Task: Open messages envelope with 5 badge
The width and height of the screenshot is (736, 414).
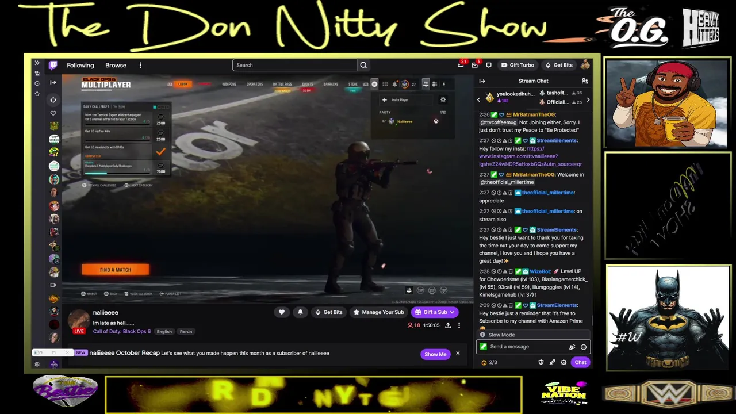Action: point(475,65)
